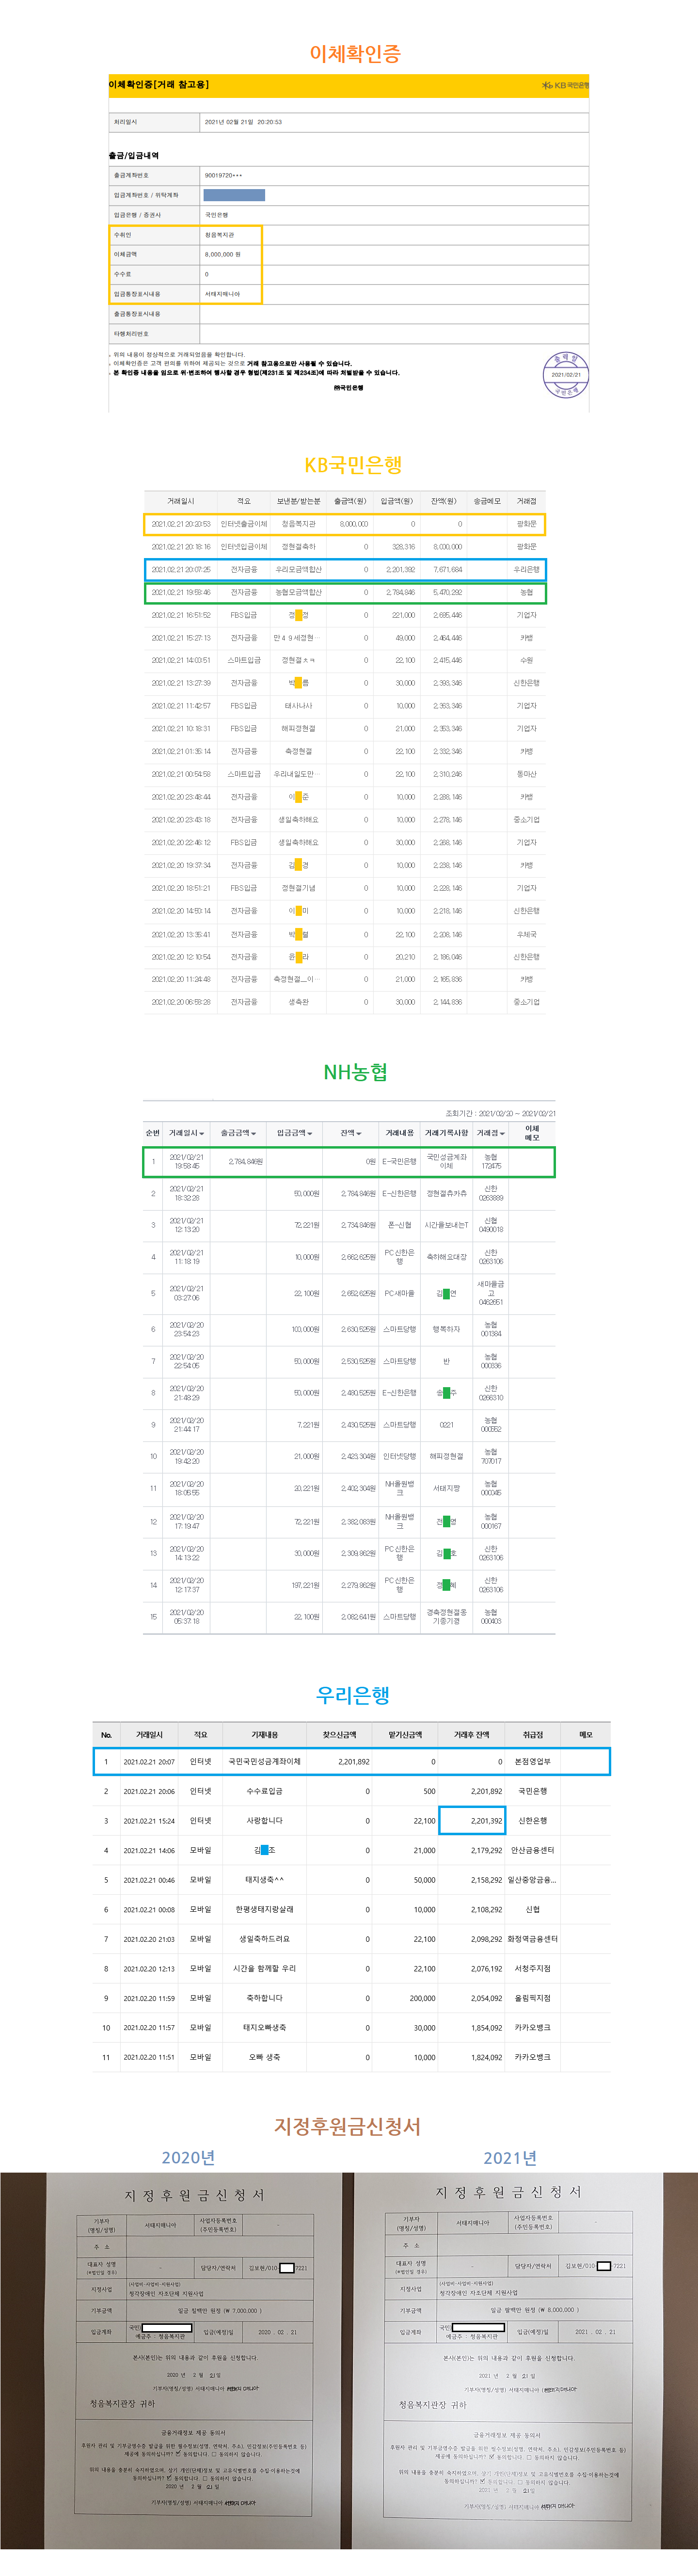Click the 수취인 value 청음복지관

219,235
